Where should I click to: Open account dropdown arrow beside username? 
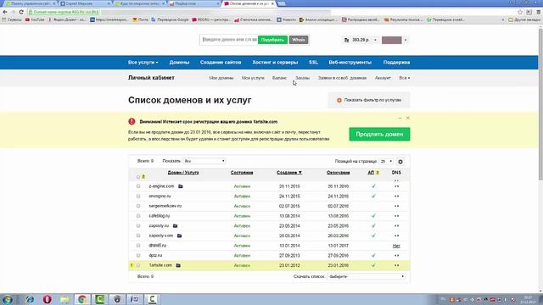point(406,40)
